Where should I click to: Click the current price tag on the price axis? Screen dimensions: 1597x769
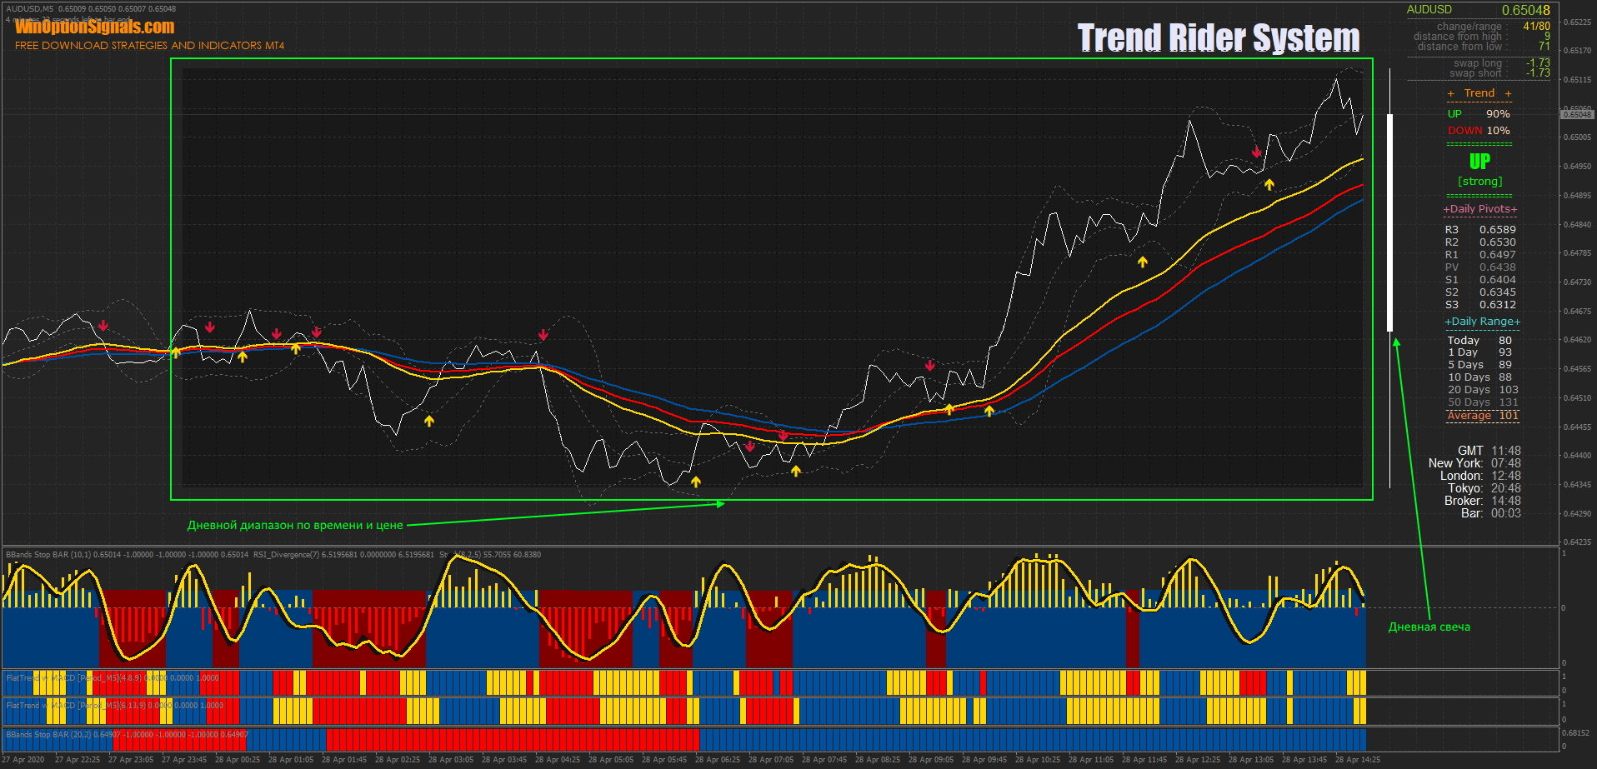click(x=1576, y=114)
